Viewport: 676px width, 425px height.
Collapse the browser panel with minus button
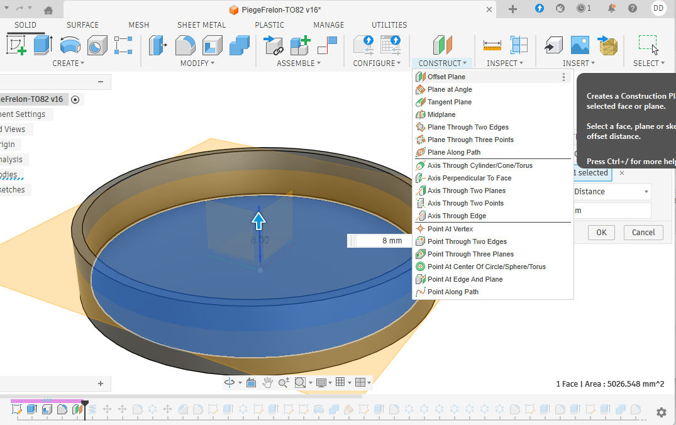(x=100, y=82)
